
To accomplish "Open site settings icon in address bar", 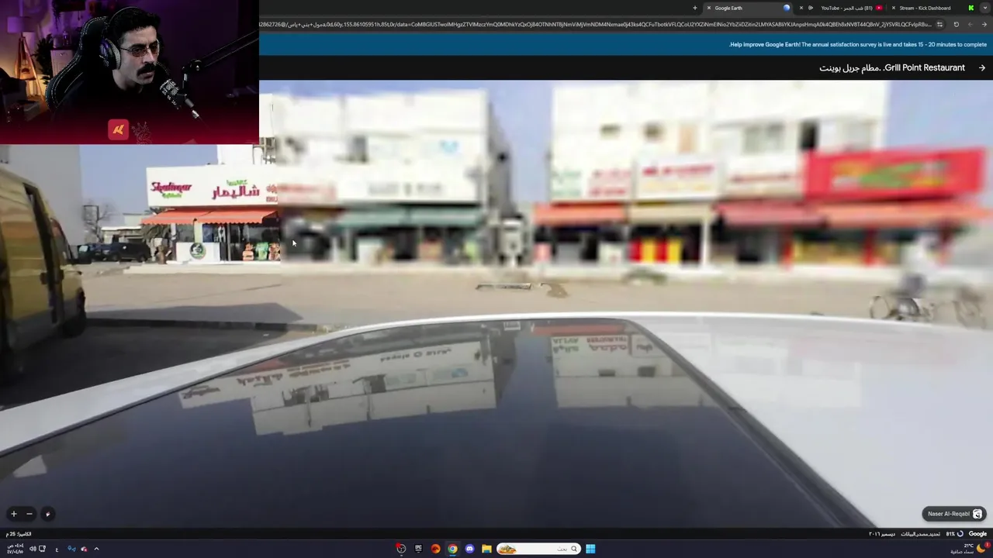I will coord(939,25).
